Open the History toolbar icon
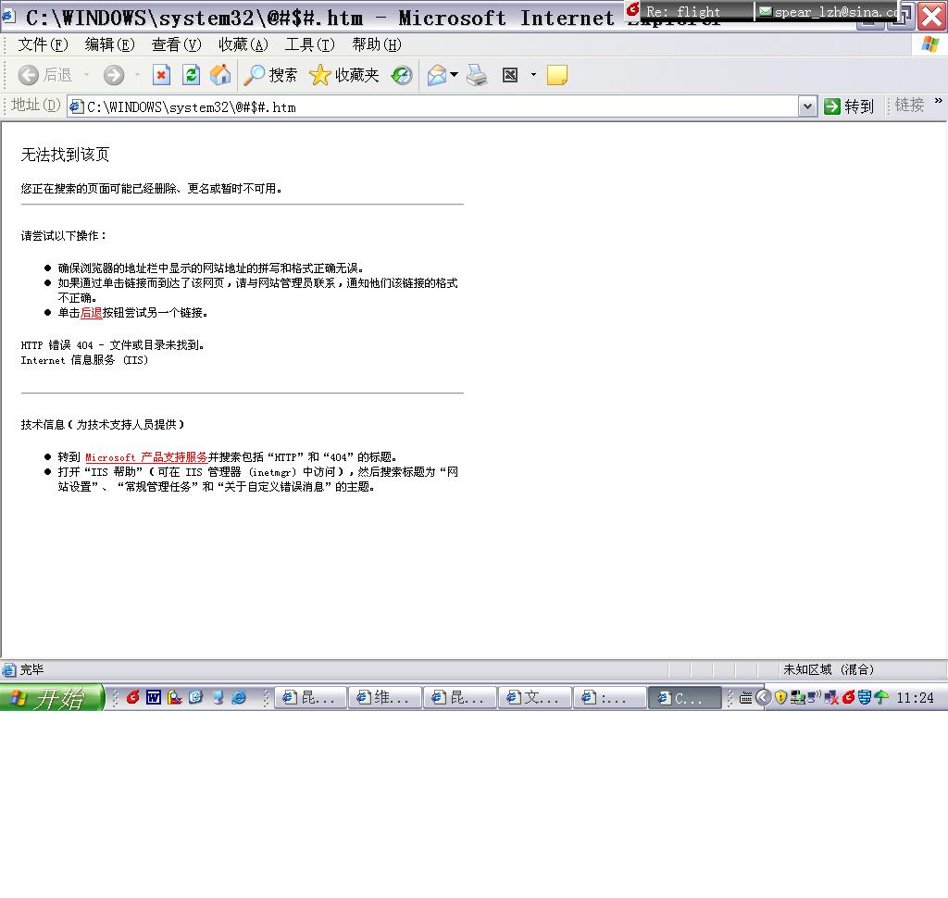Screen dimensions: 948x898 coord(402,75)
